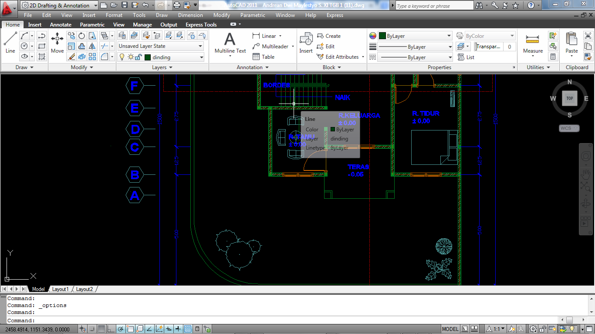The width and height of the screenshot is (595, 334).
Task: Click the Edit Attributes button
Action: coord(340,57)
